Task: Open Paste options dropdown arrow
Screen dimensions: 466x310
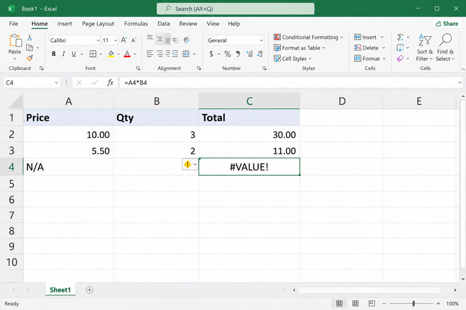Action: click(x=15, y=59)
